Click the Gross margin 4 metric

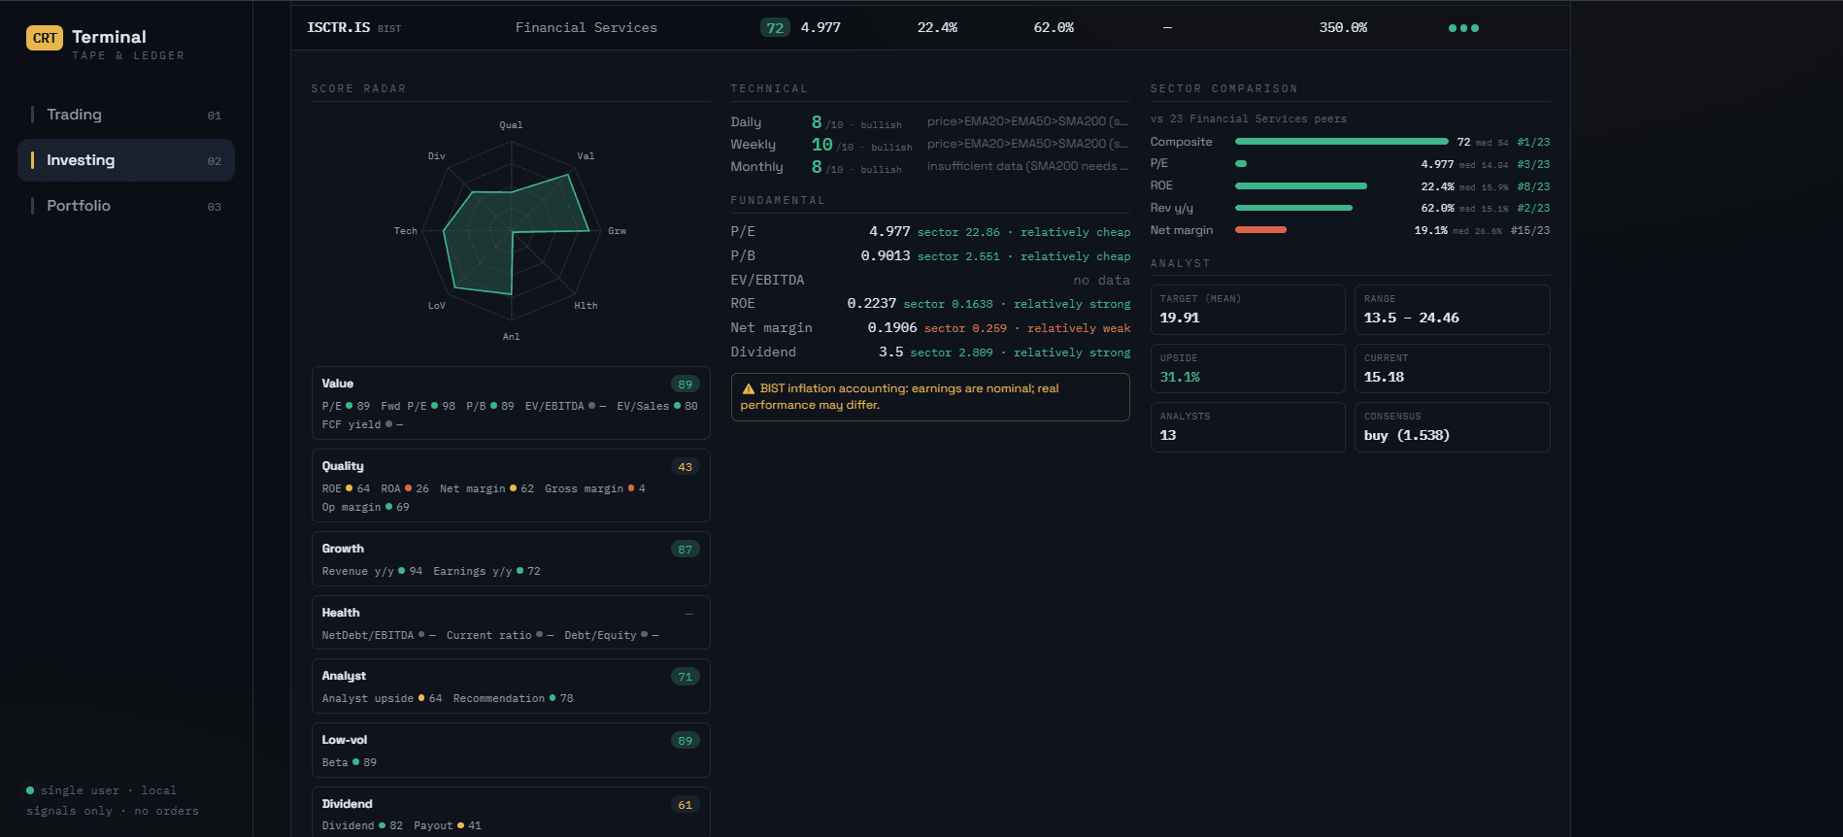coord(595,488)
